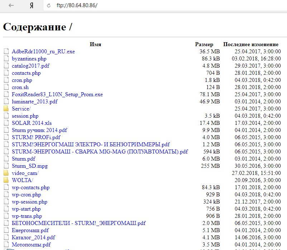Click the browser back arrow button
Image resolution: width=287 pixels, height=250 pixels.
click(11, 6)
